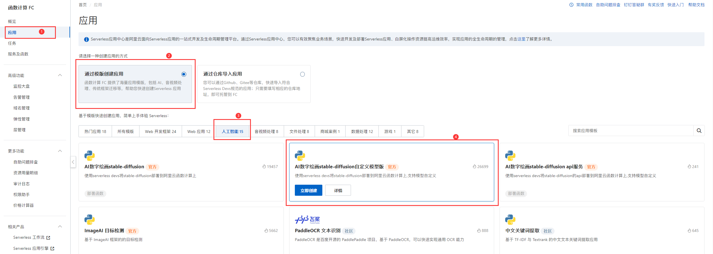Go to 概览 in the sidebar
This screenshot has height=254, width=713.
[12, 21]
